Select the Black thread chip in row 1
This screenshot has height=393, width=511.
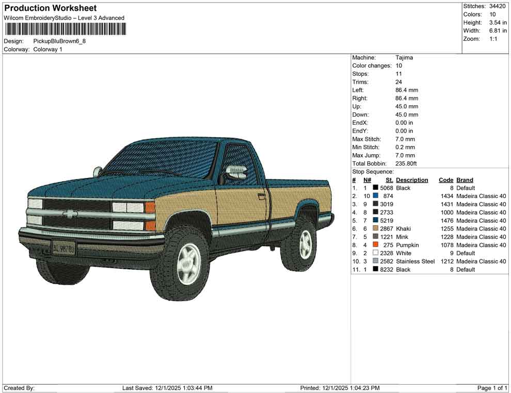click(375, 188)
